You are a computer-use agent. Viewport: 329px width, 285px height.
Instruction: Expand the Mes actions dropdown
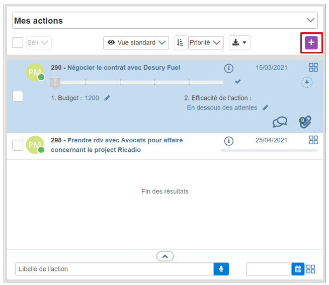pos(310,21)
